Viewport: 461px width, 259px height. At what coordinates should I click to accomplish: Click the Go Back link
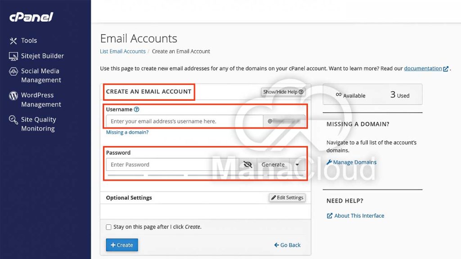tap(287, 245)
